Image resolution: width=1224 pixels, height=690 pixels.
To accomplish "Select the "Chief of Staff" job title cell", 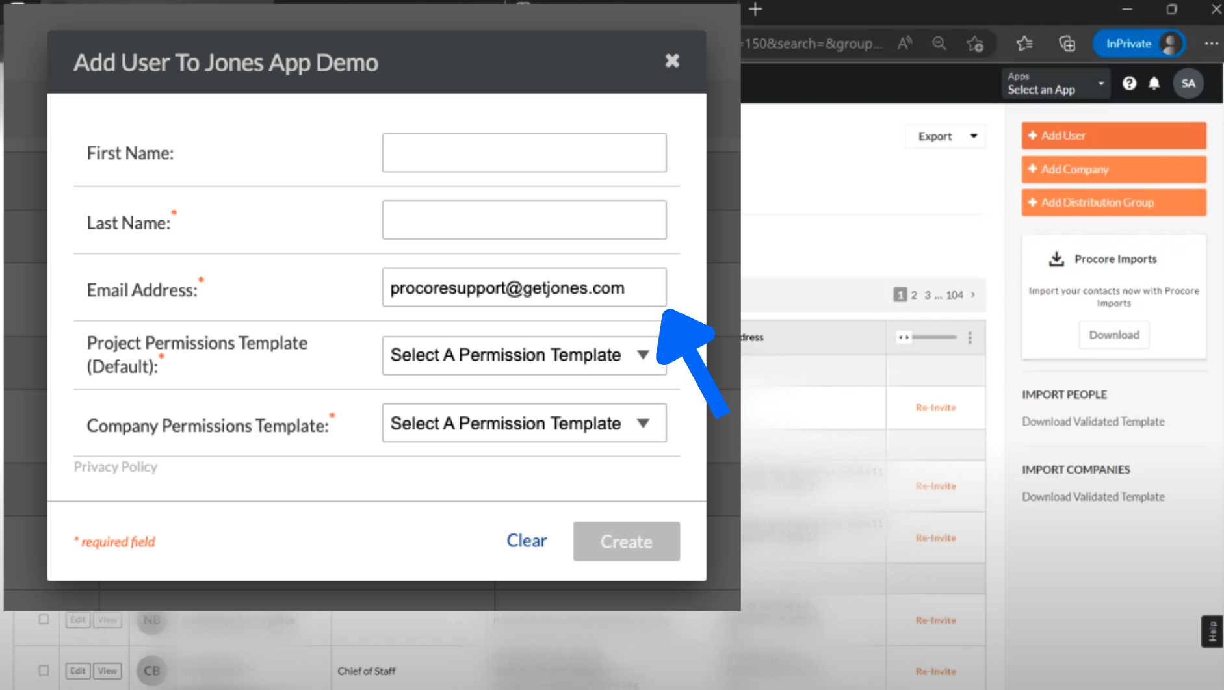I will tap(366, 671).
